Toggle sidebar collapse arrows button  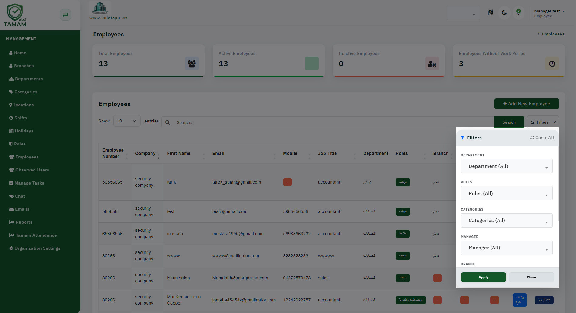click(65, 15)
